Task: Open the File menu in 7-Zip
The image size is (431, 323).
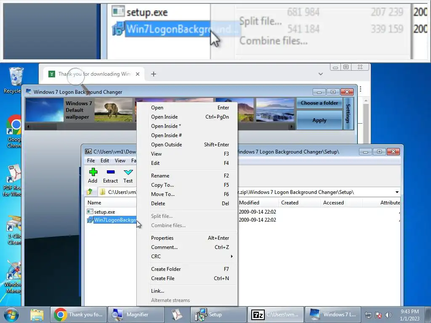Action: [x=91, y=160]
